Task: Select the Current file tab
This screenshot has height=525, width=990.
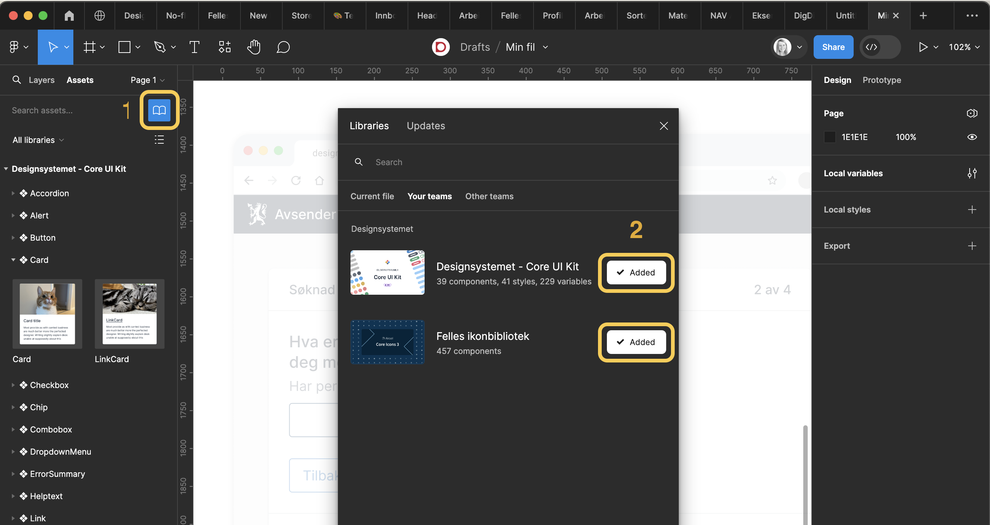Action: (372, 196)
